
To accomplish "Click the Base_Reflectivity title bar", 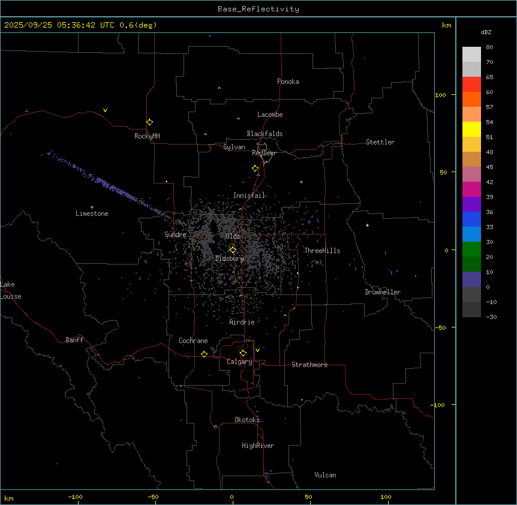I will 258,9.
